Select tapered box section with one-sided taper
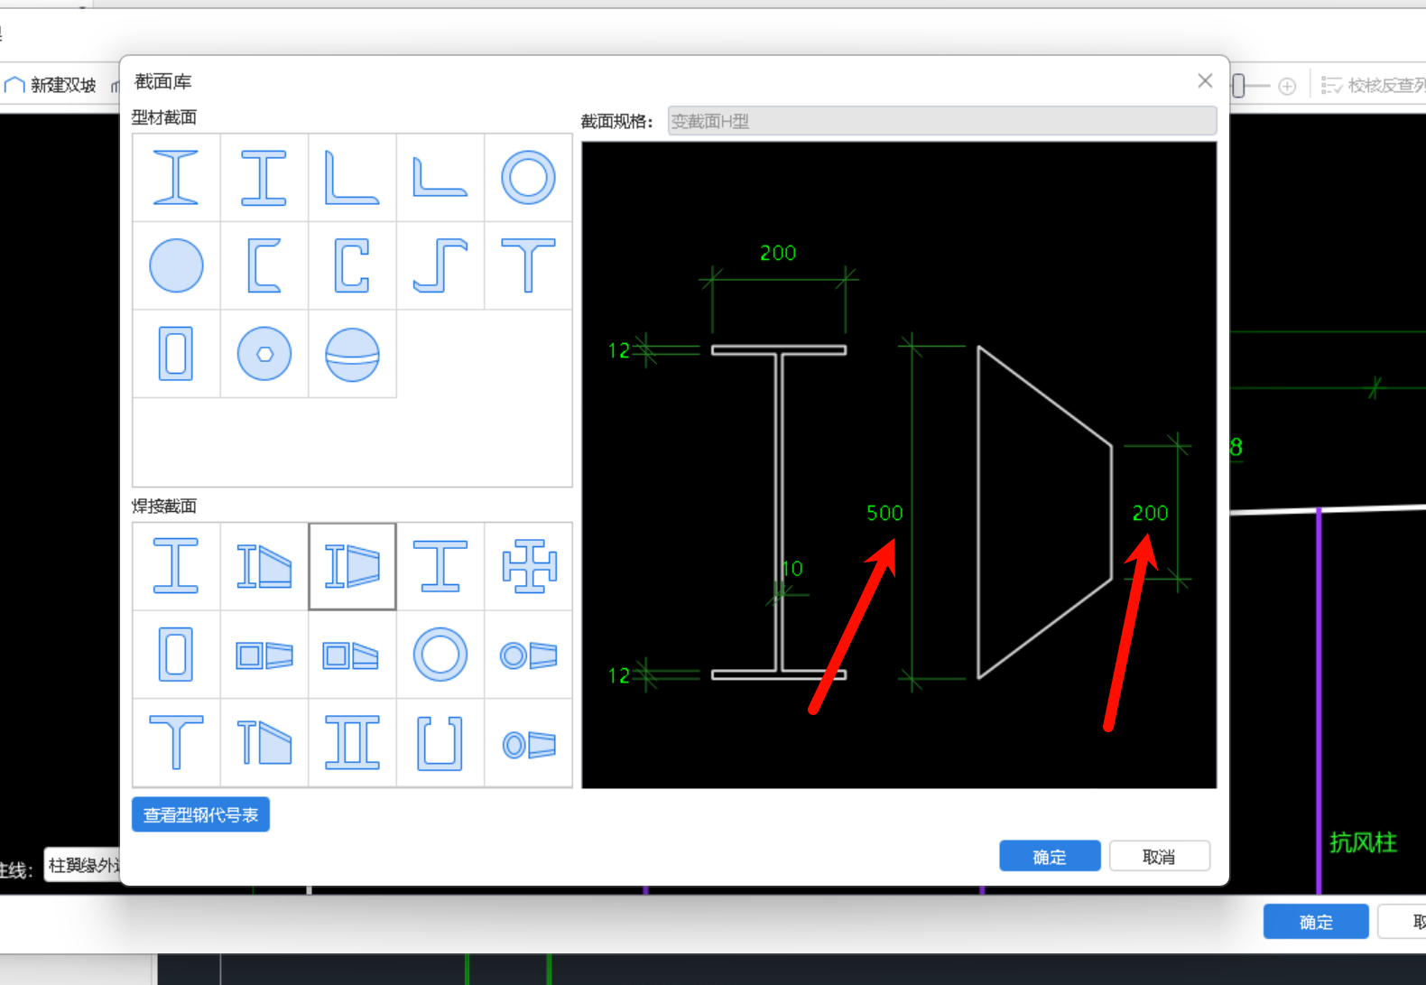This screenshot has width=1426, height=985. 352,655
